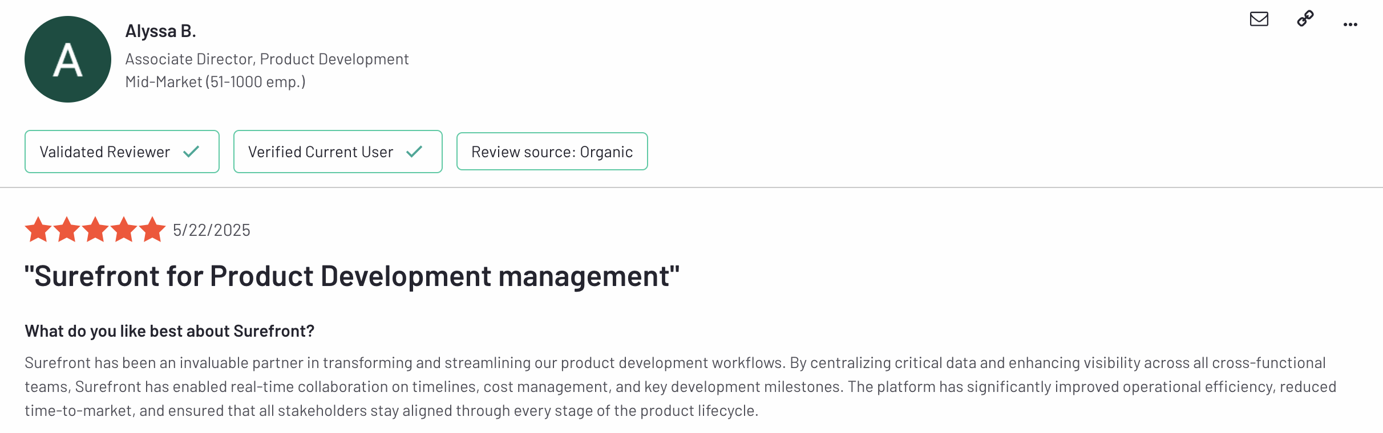Click the first rating star
1383x433 pixels.
pyautogui.click(x=38, y=230)
